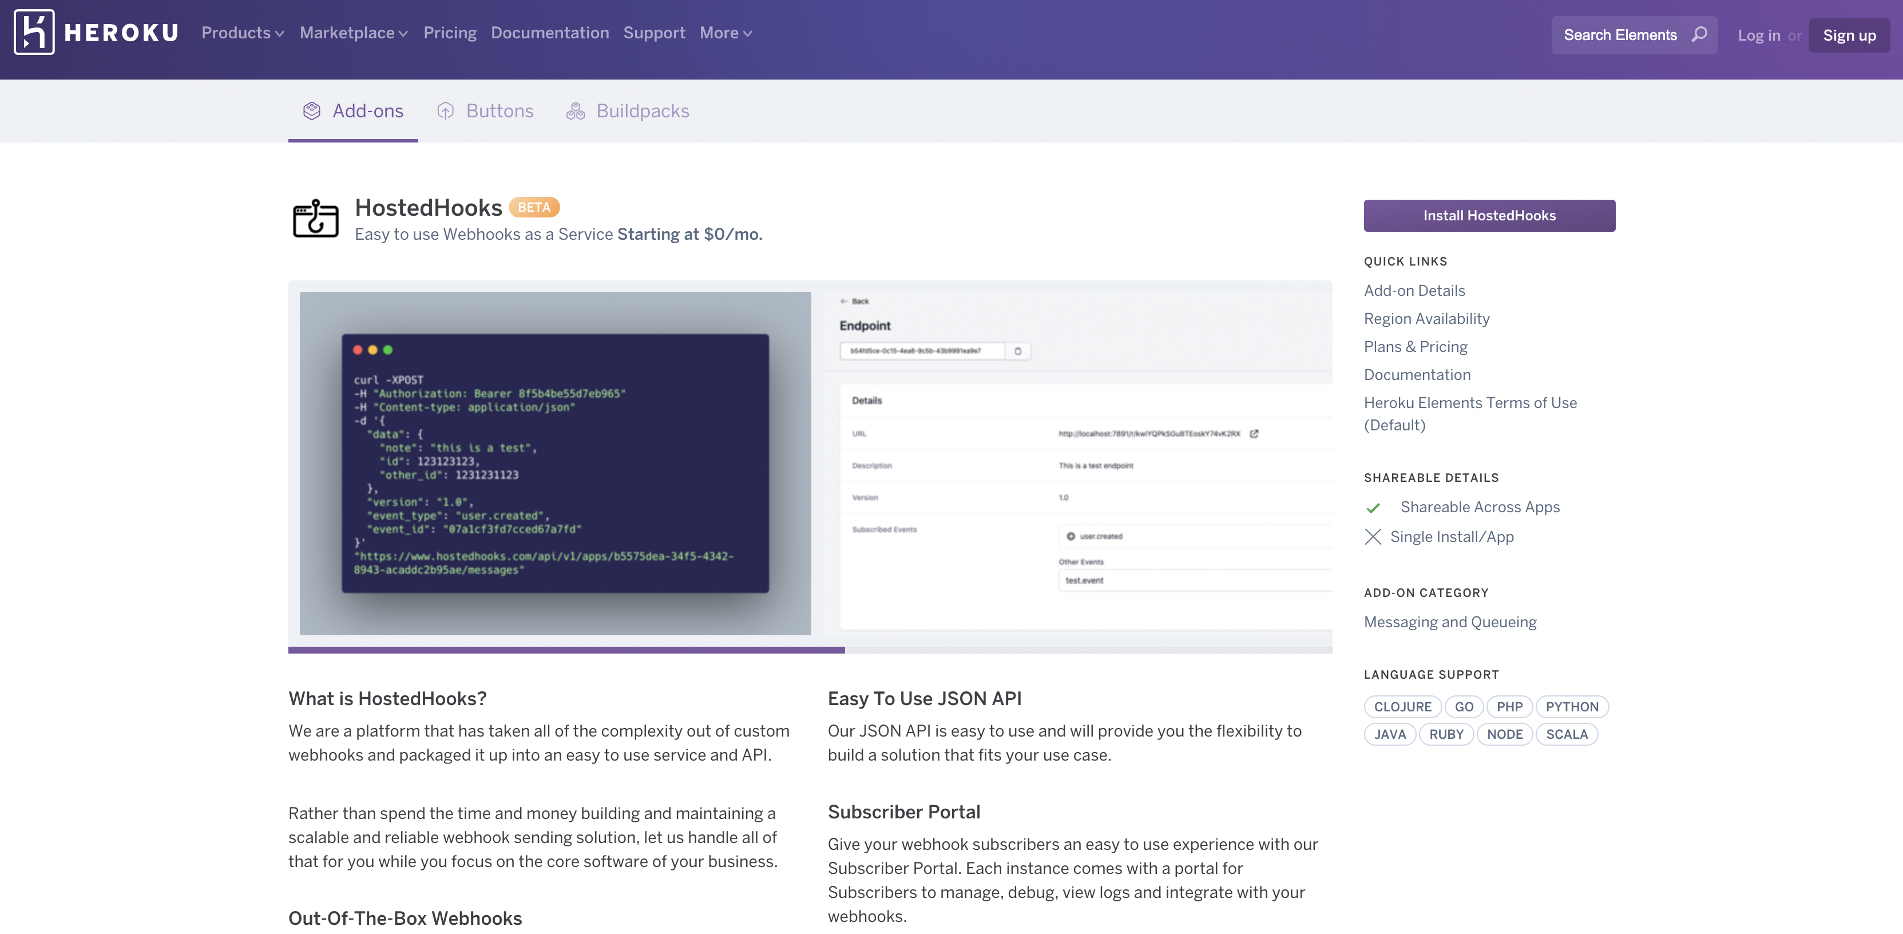The image size is (1903, 934).
Task: Click the Endpoint details screenshot thumbnail
Action: (1078, 464)
